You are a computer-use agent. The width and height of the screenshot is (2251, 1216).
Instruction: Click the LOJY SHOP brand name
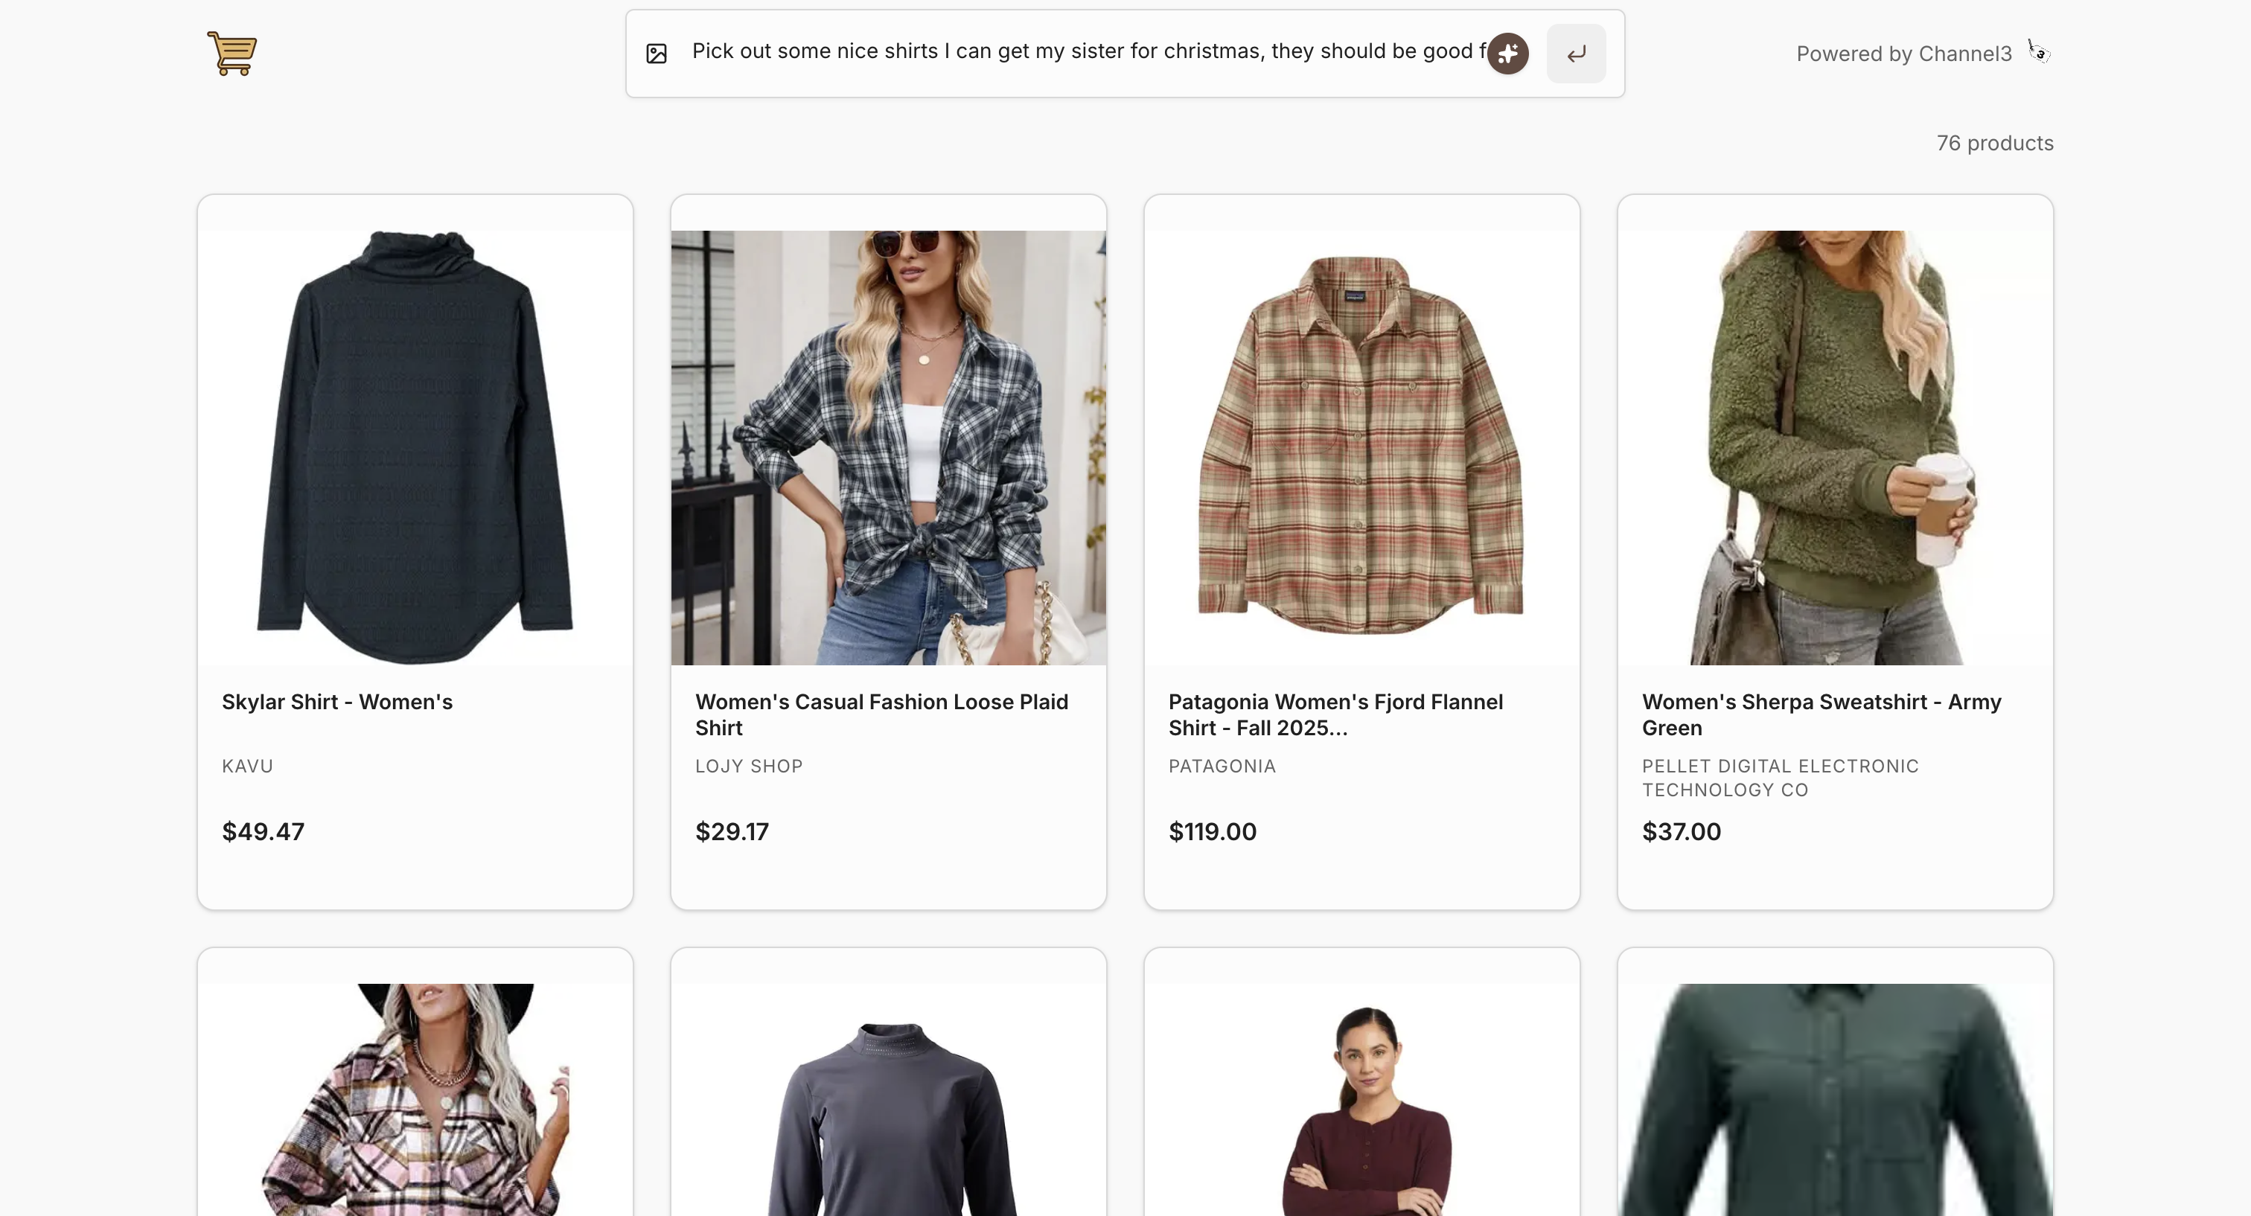pos(748,766)
